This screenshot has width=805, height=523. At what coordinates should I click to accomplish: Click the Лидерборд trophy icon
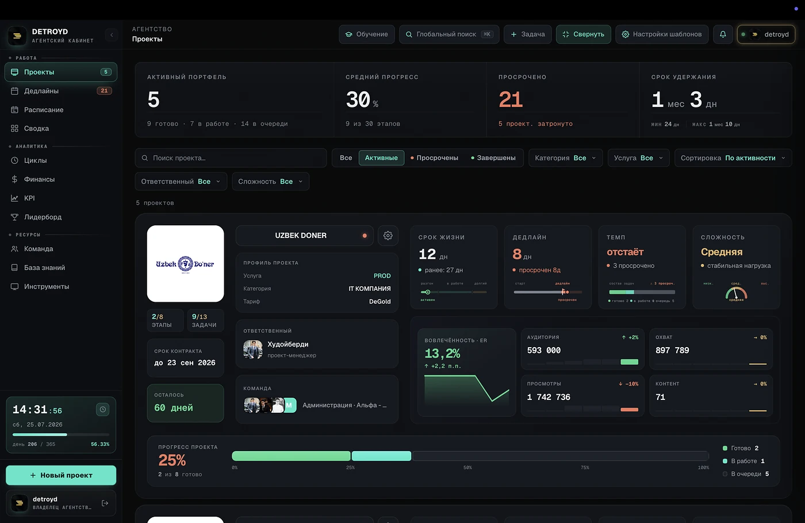point(15,217)
